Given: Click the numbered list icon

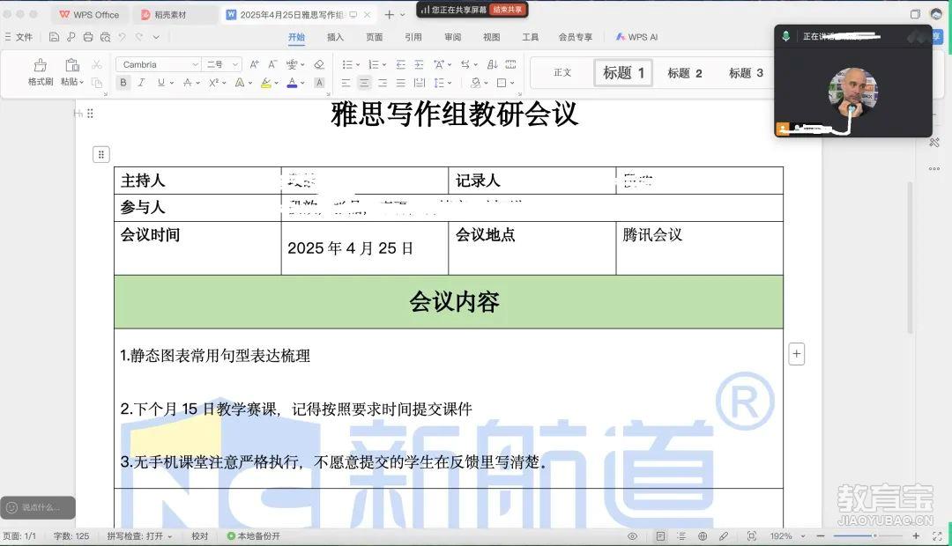Looking at the screenshot, I should 374,64.
